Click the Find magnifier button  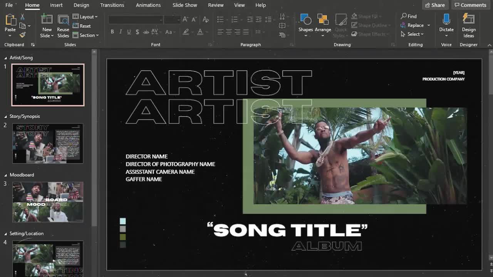coord(409,16)
